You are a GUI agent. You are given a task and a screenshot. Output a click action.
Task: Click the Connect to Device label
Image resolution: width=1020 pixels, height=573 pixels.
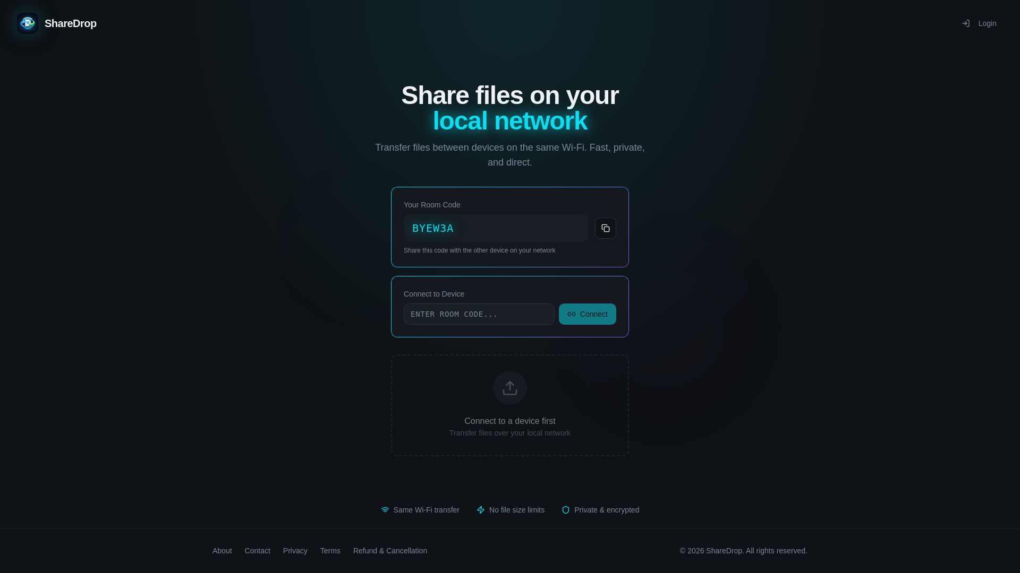point(434,294)
